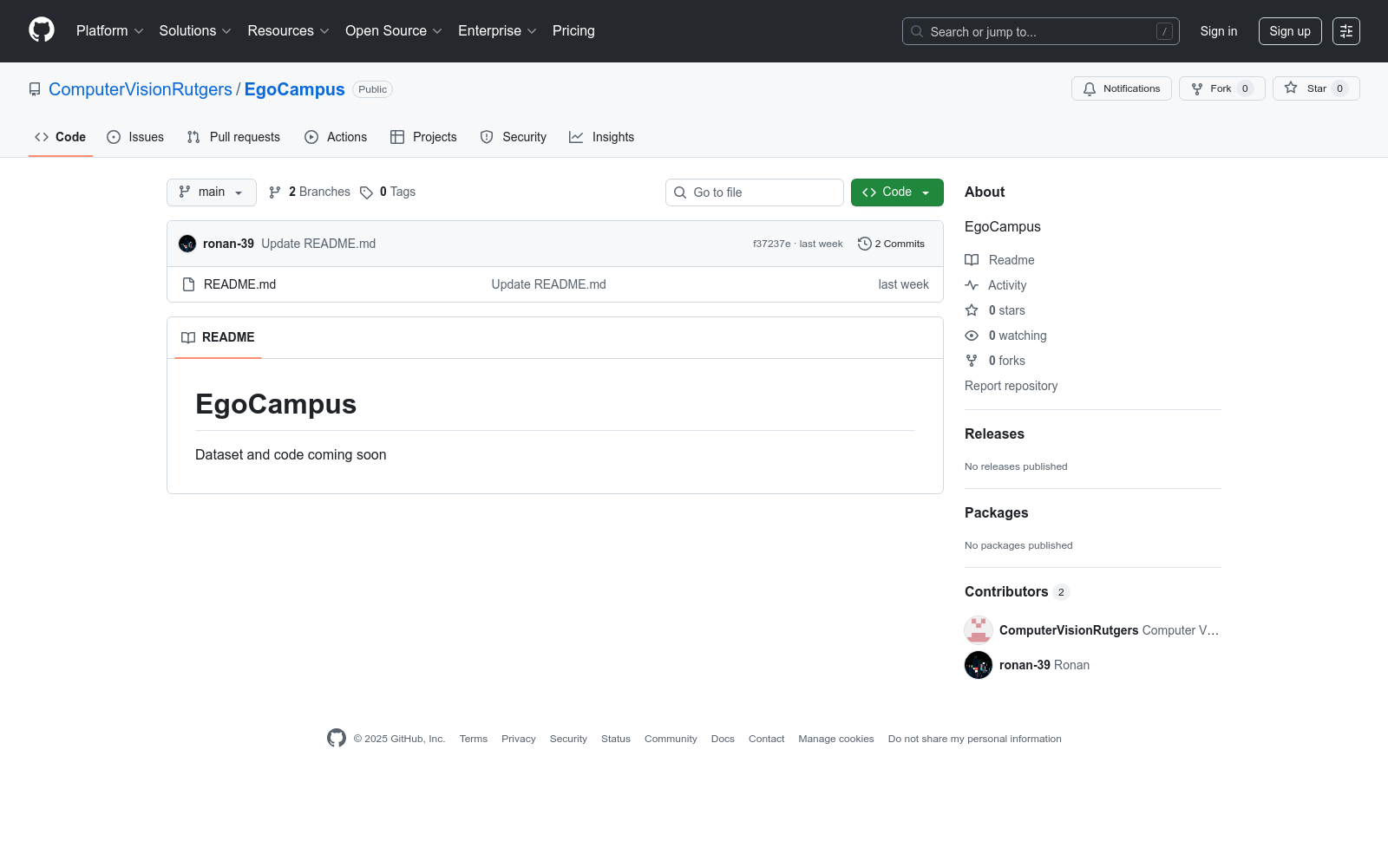Click ronan-39 avatar in commit row
Screen dimensions: 1388x867
coord(187,244)
